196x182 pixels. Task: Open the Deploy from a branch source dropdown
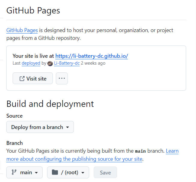40,127
